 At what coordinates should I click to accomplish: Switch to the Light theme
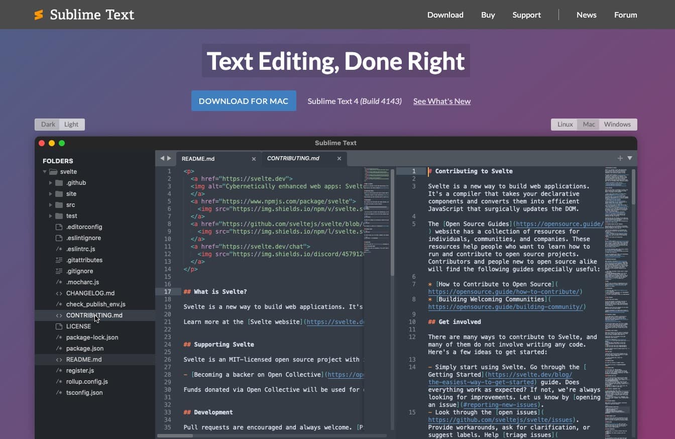(x=71, y=124)
